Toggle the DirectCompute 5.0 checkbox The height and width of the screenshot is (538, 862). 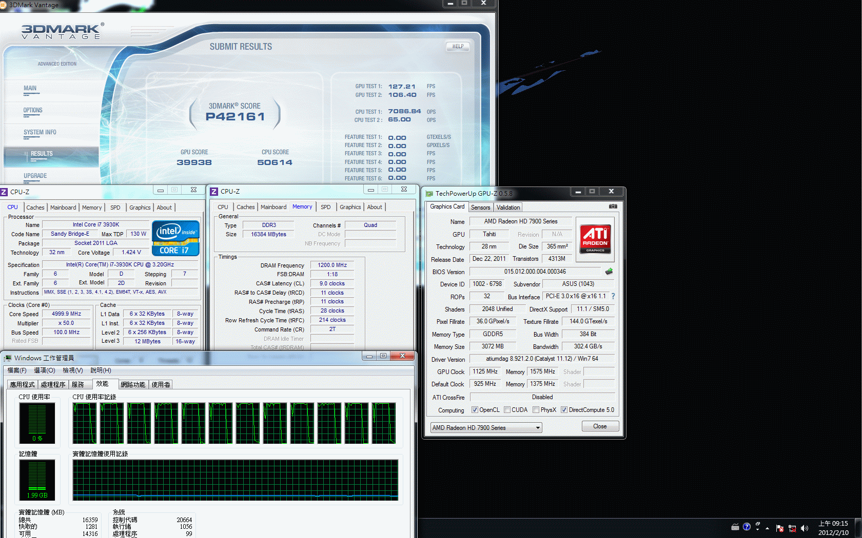pos(564,410)
